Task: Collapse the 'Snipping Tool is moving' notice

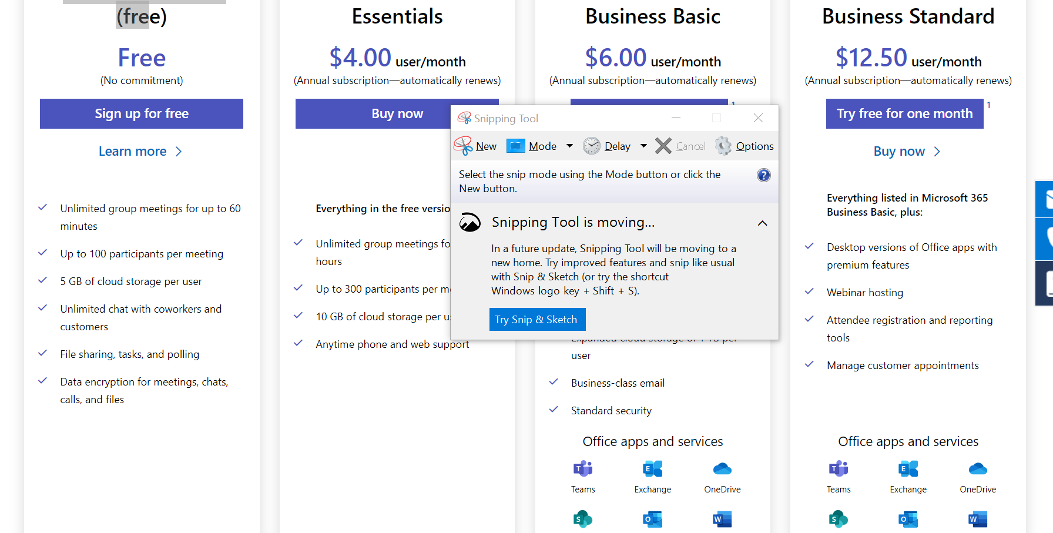Action: coord(762,223)
